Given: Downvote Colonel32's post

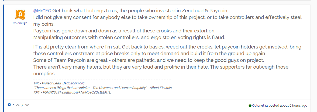Looking at the screenshot, I should pyautogui.click(x=27, y=105).
